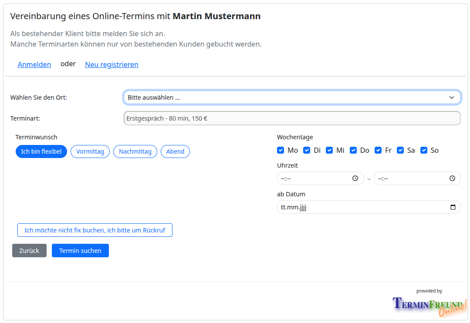This screenshot has width=470, height=323.
Task: Select the Abend time preference
Action: click(175, 151)
